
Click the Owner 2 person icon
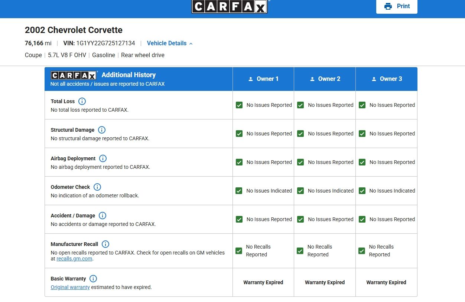pyautogui.click(x=312, y=79)
